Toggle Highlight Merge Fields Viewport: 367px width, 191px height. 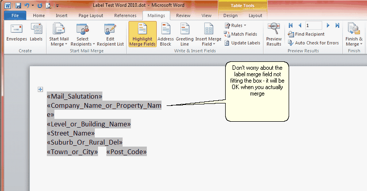[x=142, y=34]
